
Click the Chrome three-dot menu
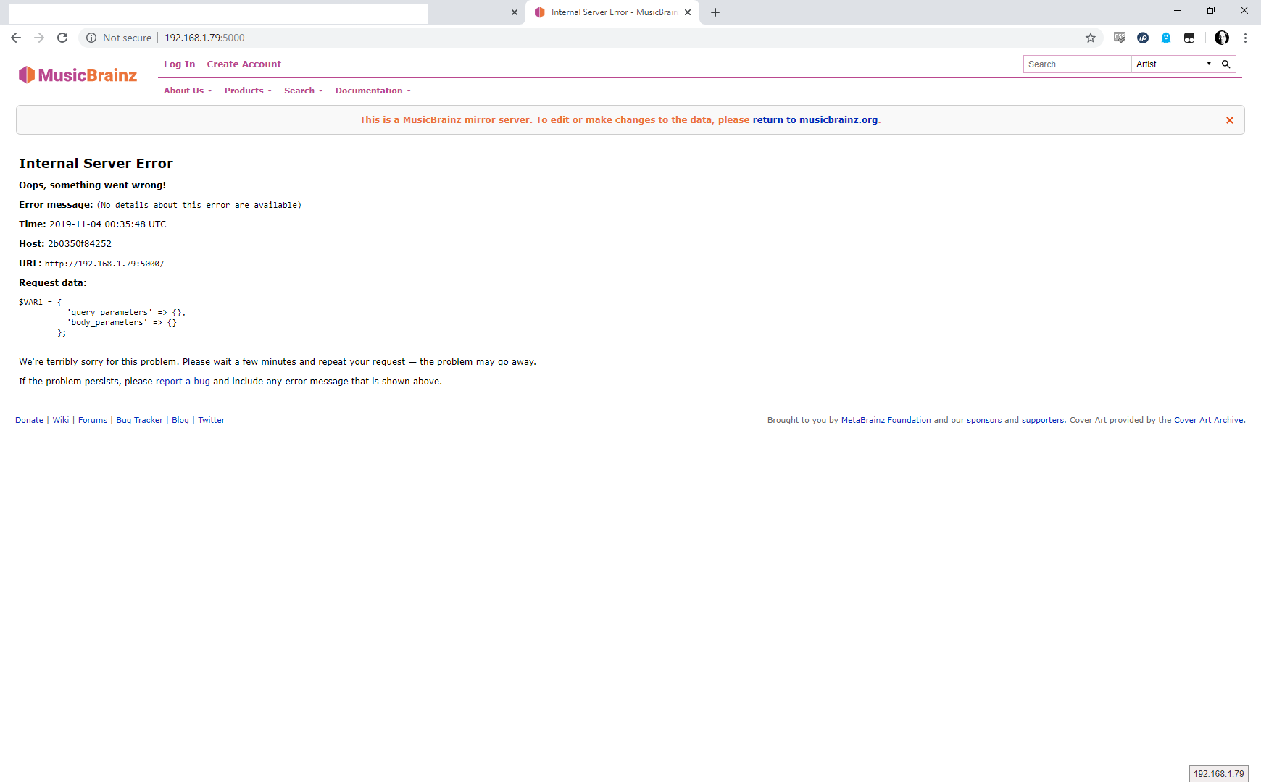pyautogui.click(x=1245, y=38)
